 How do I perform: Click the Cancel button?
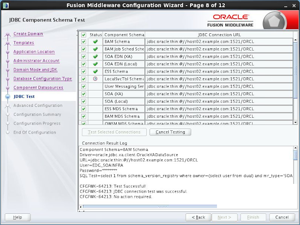[282, 217]
